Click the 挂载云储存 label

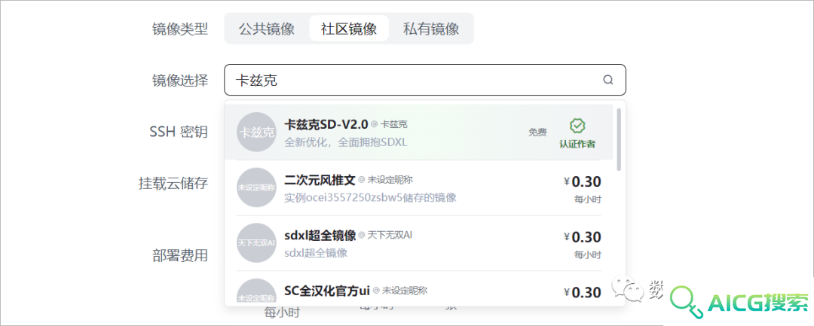pos(173,183)
